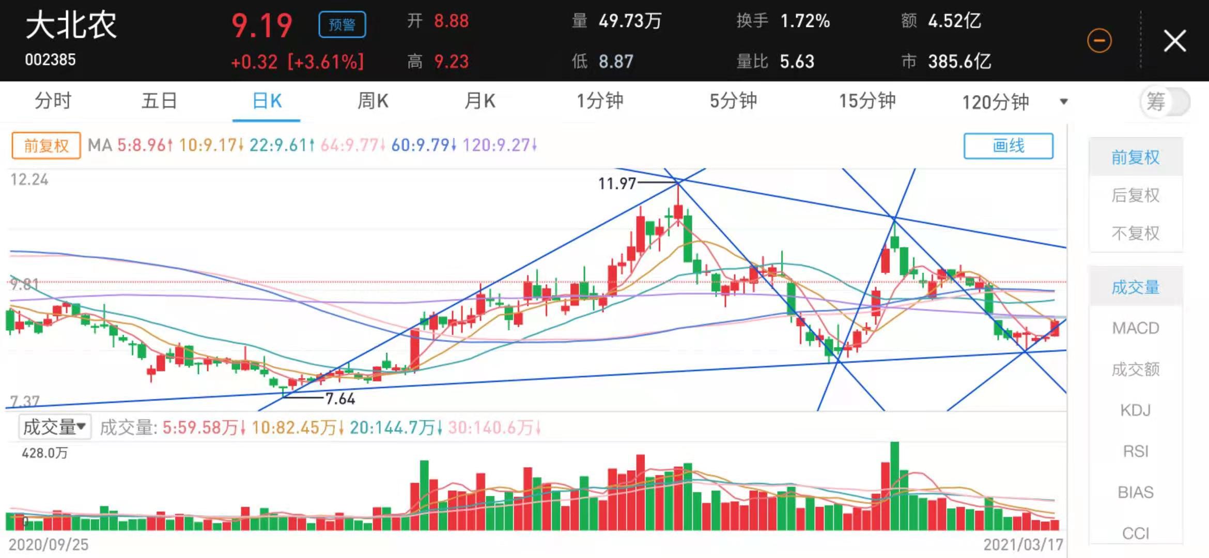The image size is (1209, 558).
Task: Open the 成交量 indicator dropdown
Action: (x=55, y=427)
